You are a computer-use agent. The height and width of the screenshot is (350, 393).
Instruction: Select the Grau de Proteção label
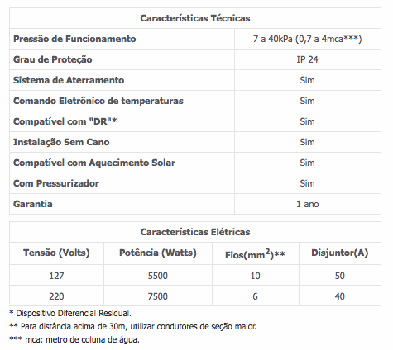tap(53, 59)
